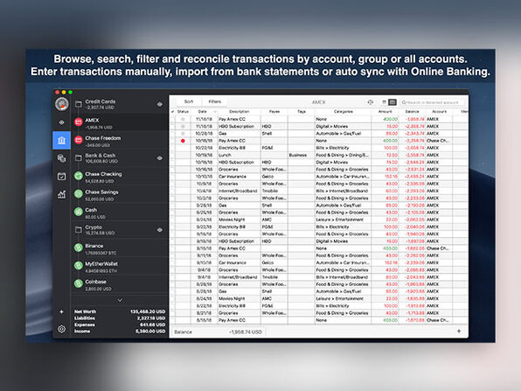This screenshot has width=521, height=391.
Task: Switch to the detailed table view icon
Action: coord(392,102)
